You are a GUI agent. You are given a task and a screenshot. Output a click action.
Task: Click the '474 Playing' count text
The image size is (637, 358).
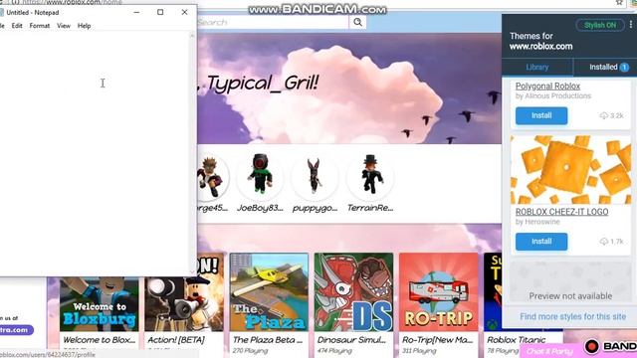tap(334, 351)
